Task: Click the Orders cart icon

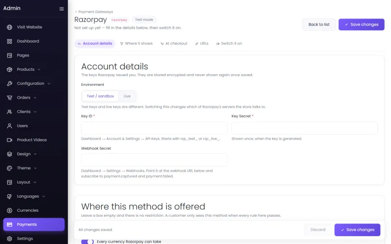Action: click(9, 98)
